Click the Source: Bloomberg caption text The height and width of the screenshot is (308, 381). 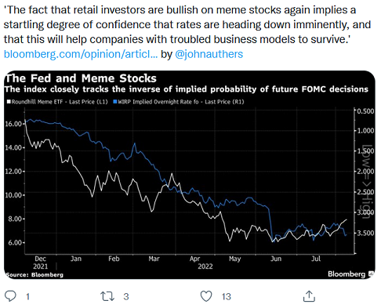point(34,275)
